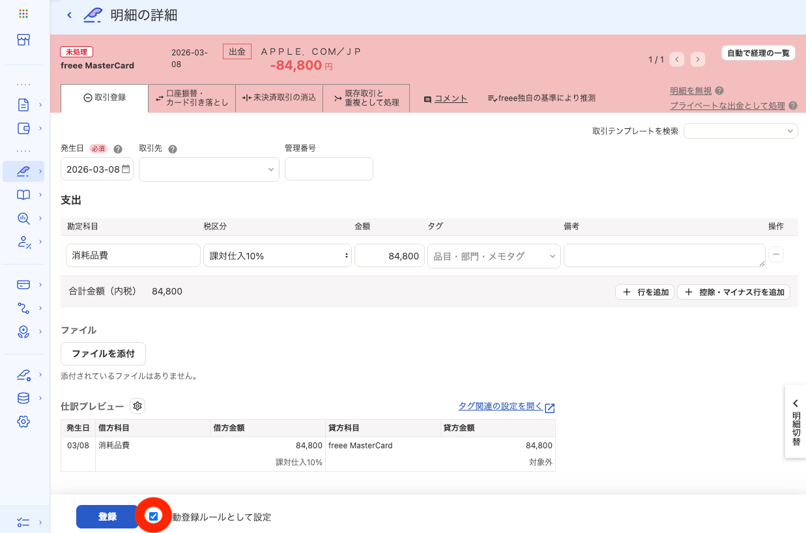Open the document icon in sidebar
Viewport: 806px width, 533px height.
23,104
